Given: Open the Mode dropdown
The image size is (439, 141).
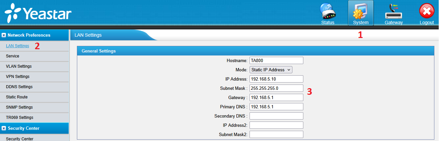Looking at the screenshot, I should pos(271,70).
